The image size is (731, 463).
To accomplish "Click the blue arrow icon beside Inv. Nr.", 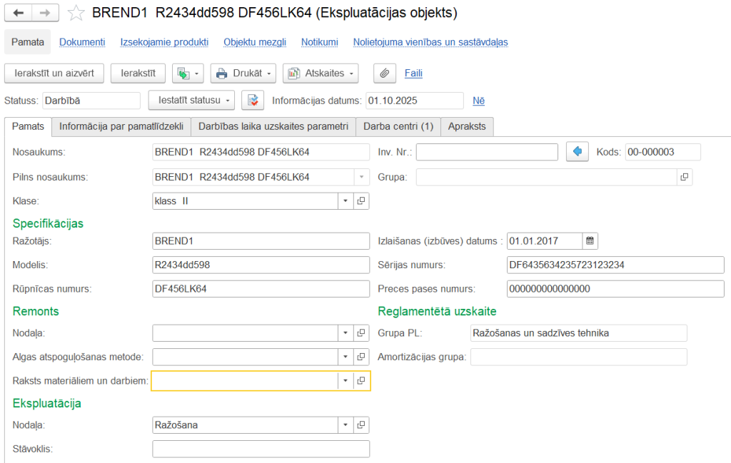I will 577,151.
